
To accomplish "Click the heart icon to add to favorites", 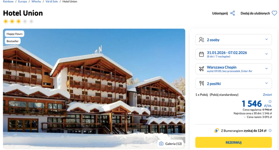I will 274,13.
